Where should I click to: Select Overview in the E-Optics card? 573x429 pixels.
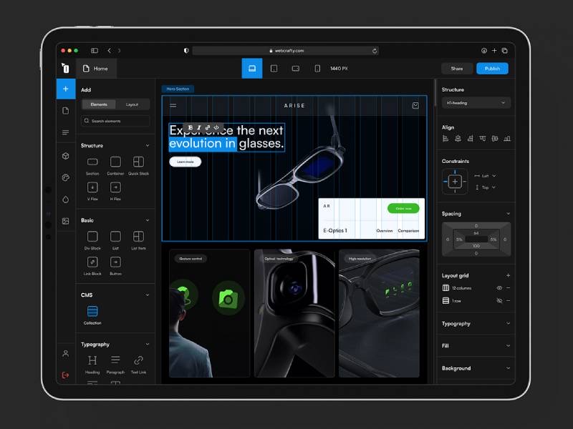[x=385, y=230]
